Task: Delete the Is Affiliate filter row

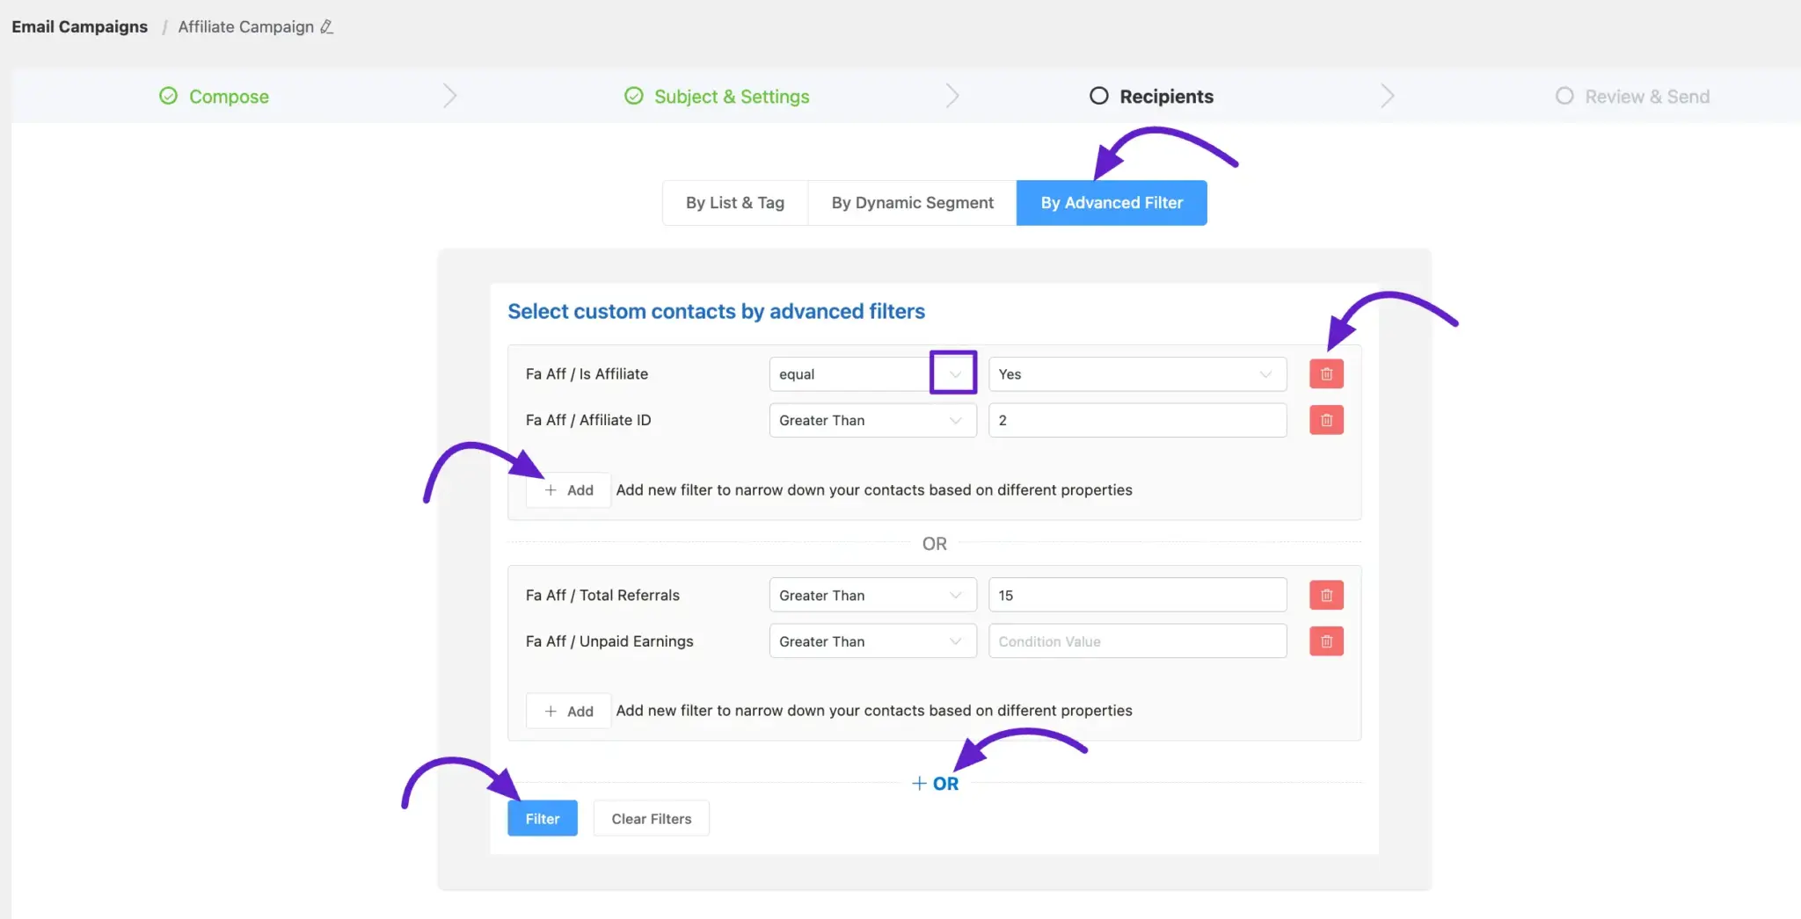Action: point(1326,374)
